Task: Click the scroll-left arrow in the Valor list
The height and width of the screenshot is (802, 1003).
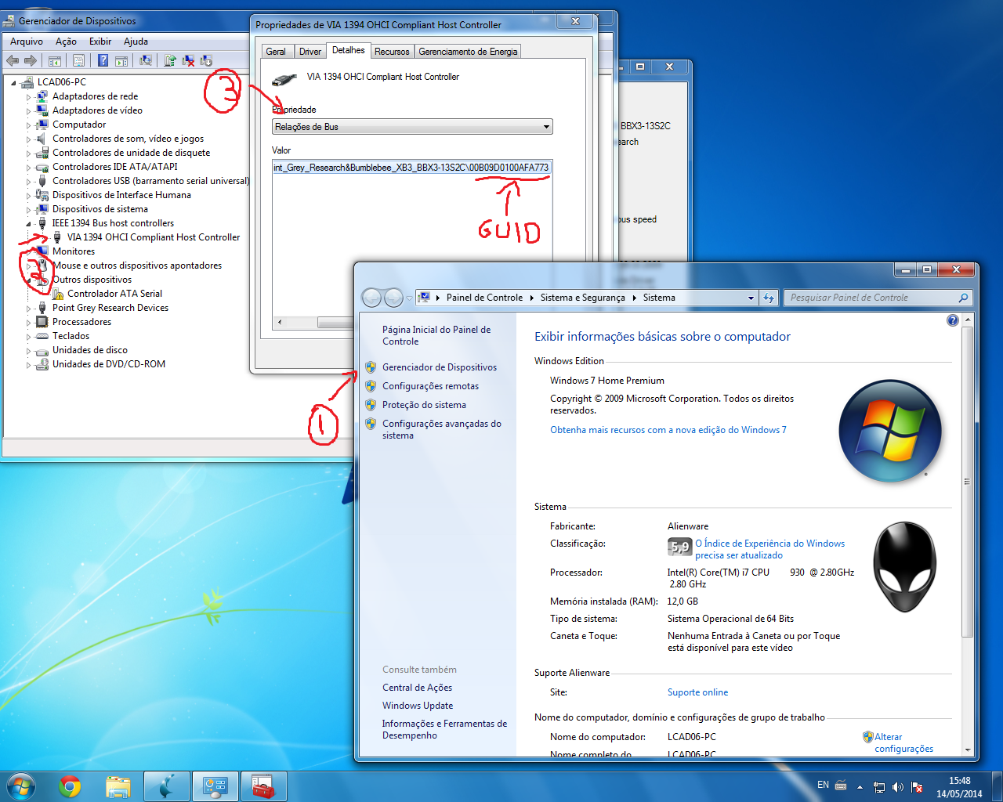Action: pyautogui.click(x=280, y=322)
